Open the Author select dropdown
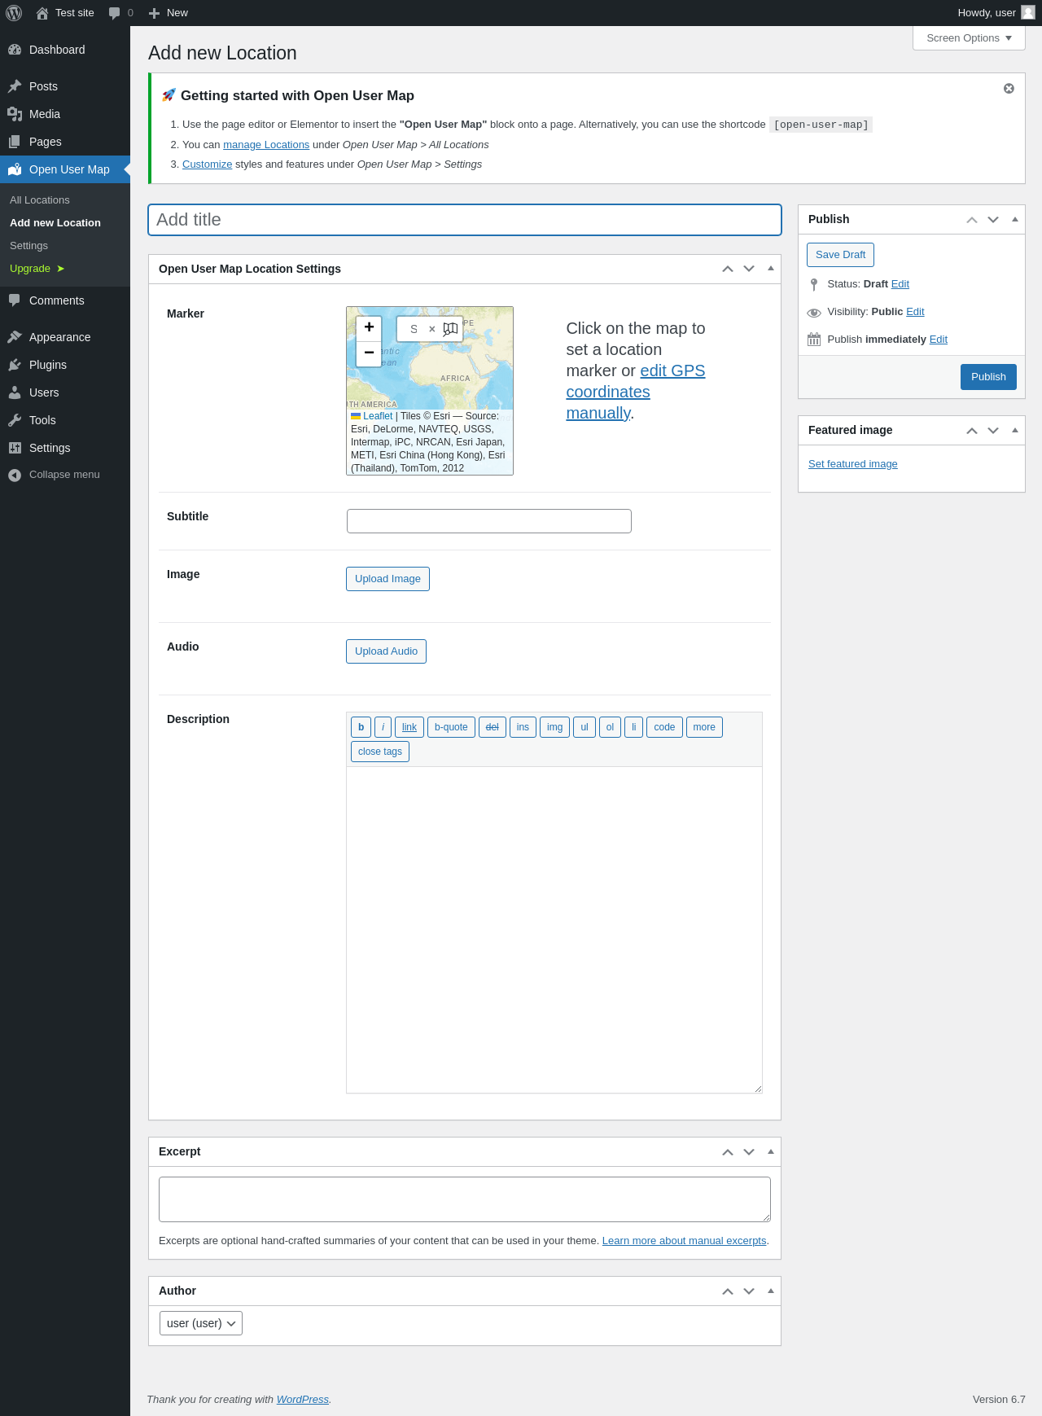The image size is (1042, 1416). pos(201,1323)
